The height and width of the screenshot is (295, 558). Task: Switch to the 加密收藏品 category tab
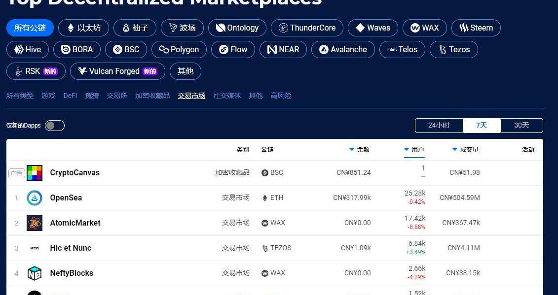click(152, 96)
